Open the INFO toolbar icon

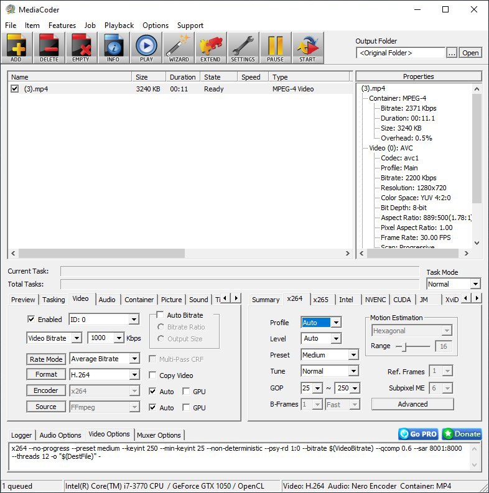pos(114,48)
